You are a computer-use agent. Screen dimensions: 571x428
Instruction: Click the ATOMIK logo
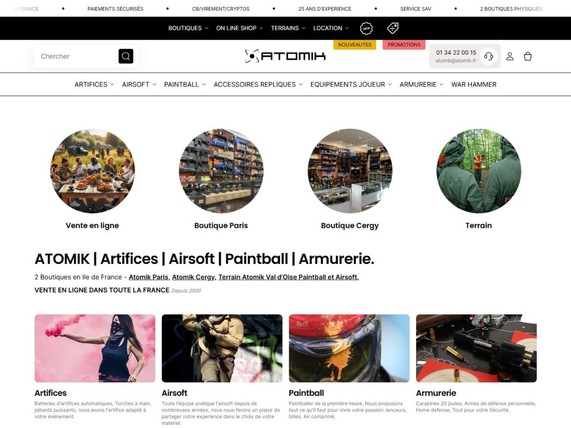(x=285, y=56)
